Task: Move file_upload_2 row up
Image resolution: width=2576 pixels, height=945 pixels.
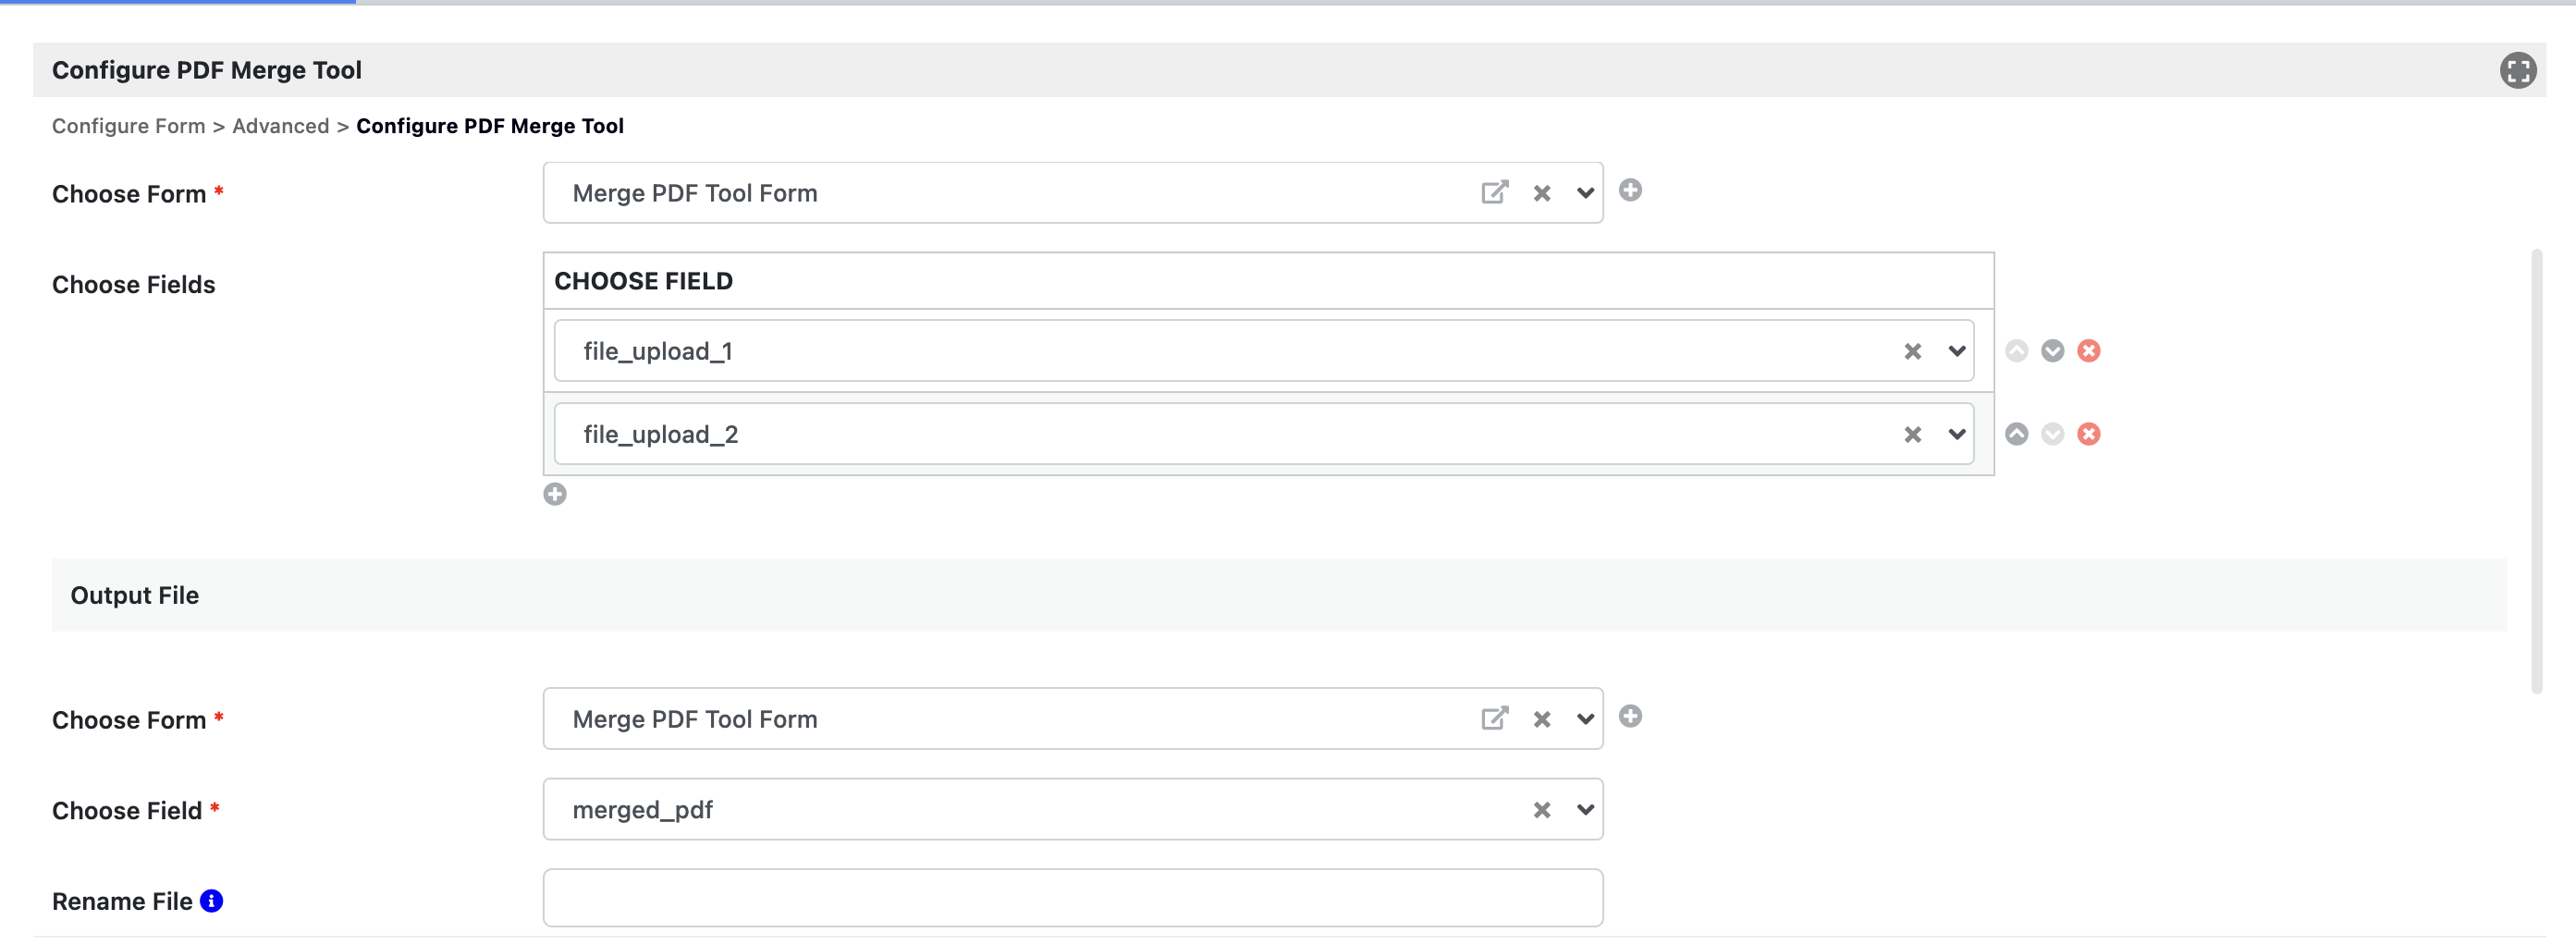Action: tap(2016, 434)
